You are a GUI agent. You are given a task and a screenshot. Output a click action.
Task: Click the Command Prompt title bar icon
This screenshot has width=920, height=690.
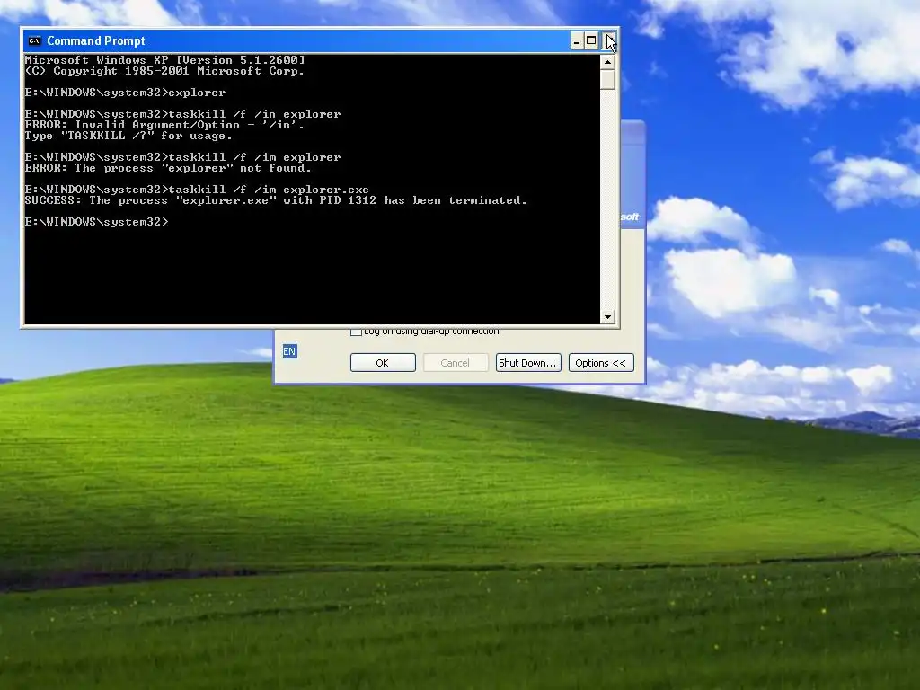[x=35, y=40]
